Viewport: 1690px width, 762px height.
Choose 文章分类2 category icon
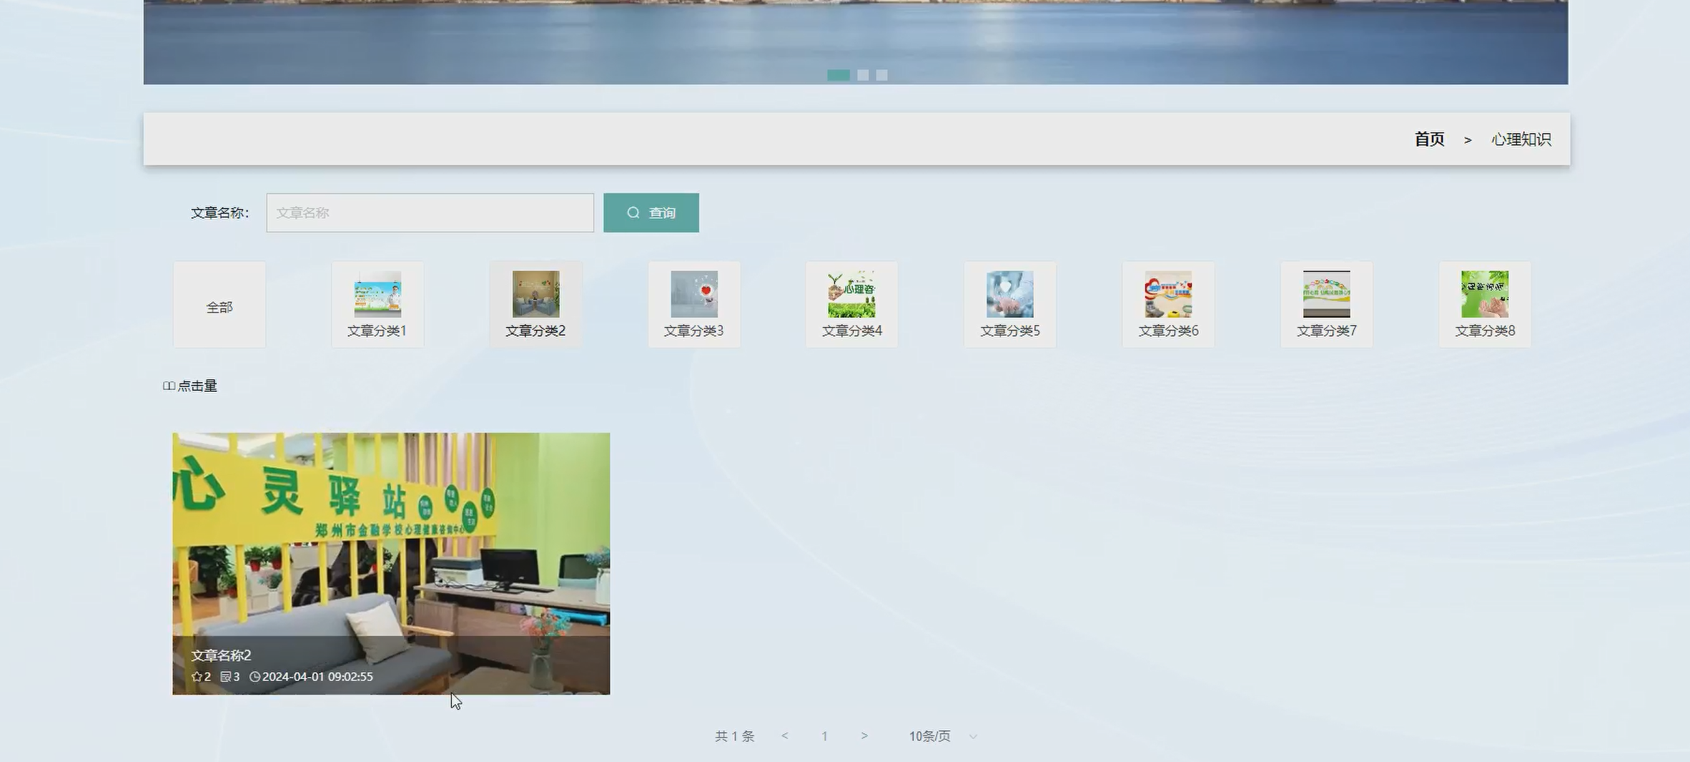point(535,295)
